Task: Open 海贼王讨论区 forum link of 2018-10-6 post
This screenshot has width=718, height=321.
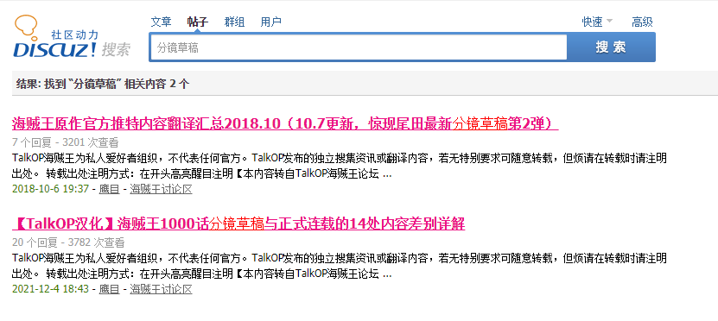Action: [x=162, y=188]
